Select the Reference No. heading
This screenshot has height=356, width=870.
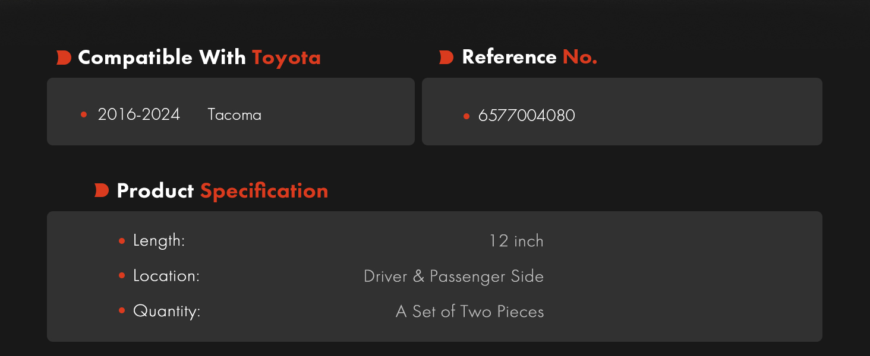pos(529,57)
